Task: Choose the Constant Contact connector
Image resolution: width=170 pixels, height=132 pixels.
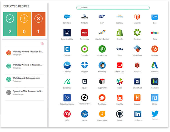Action: pyautogui.click(x=102, y=32)
